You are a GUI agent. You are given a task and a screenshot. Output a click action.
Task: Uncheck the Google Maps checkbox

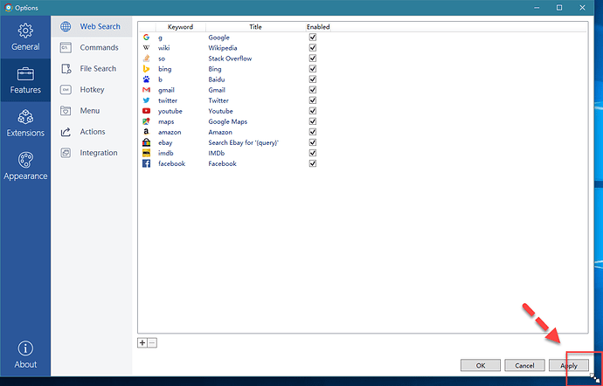click(313, 121)
